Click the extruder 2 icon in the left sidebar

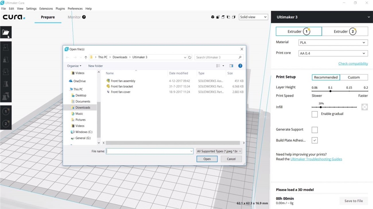[x=6, y=124]
